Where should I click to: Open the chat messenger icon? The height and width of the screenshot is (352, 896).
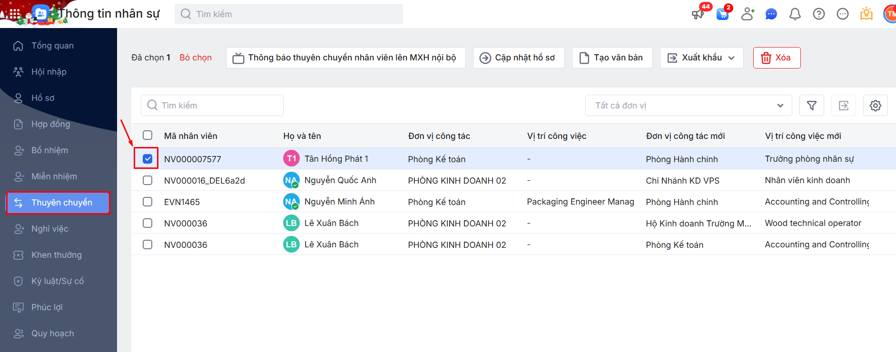point(771,14)
